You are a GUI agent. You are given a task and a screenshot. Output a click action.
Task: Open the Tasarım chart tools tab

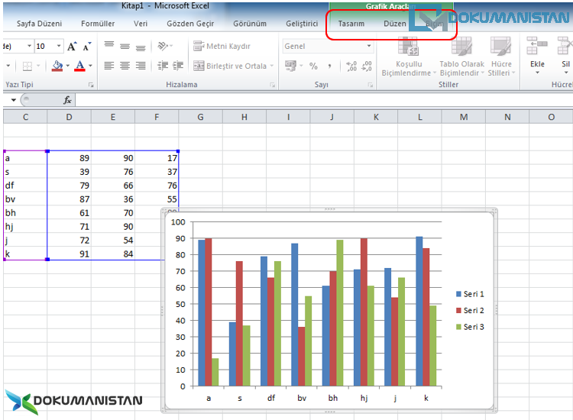tap(351, 24)
